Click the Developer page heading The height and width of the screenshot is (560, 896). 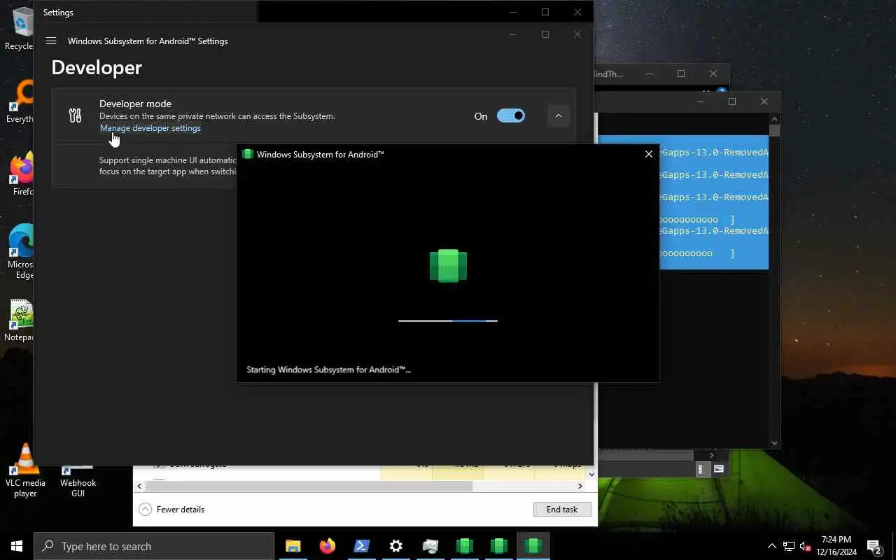[x=97, y=67]
